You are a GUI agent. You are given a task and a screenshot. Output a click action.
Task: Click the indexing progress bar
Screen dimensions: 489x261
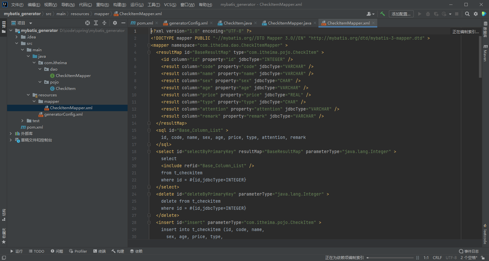click(390, 258)
